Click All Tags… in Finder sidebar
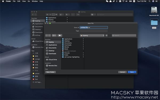 pos(37,82)
